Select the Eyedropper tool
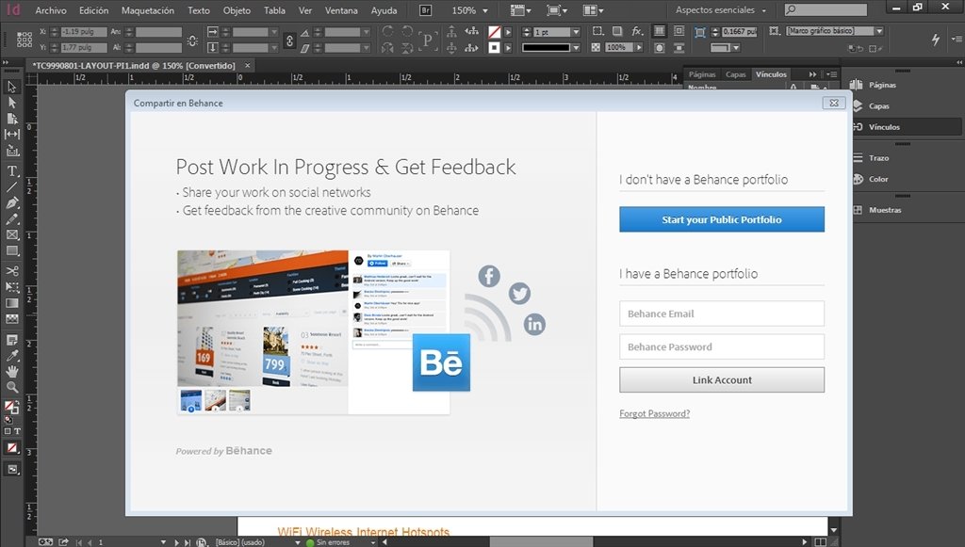Image resolution: width=965 pixels, height=547 pixels. click(x=11, y=355)
